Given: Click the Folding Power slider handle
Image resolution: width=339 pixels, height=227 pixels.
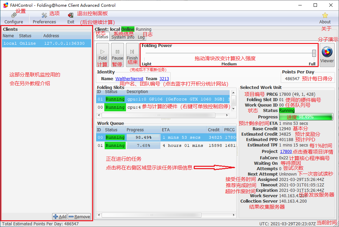Looking at the screenshot, I should [x=314, y=53].
